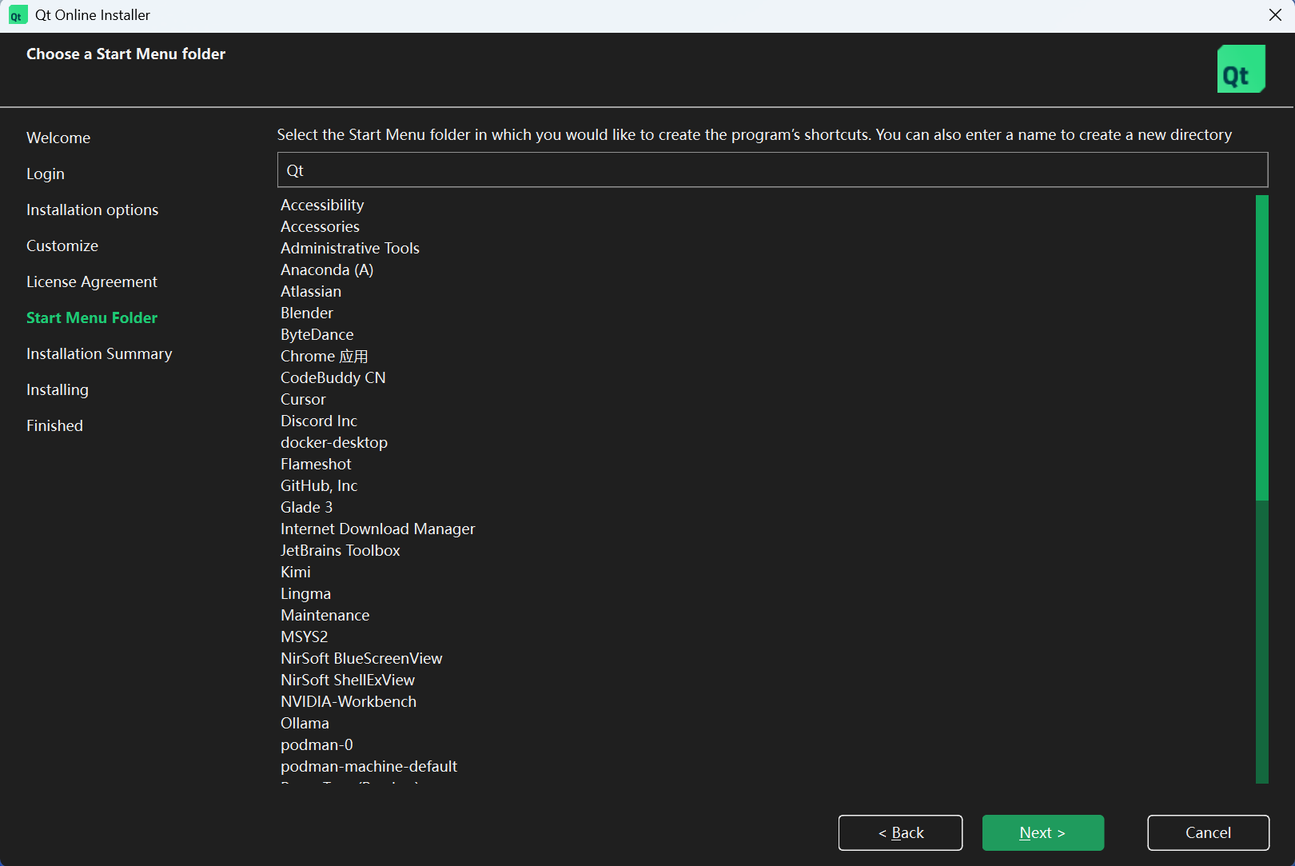The image size is (1295, 866).
Task: Select the Glade 3 folder
Action: pos(307,507)
